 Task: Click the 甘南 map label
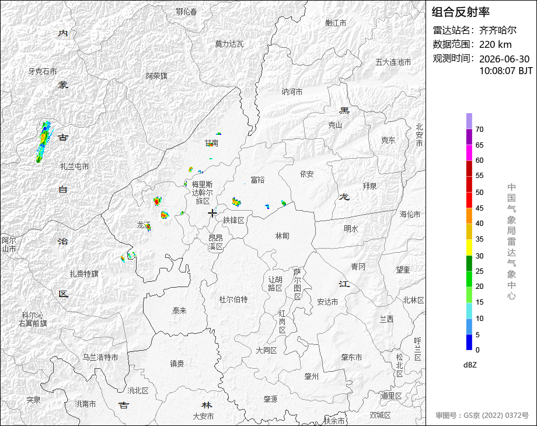(212, 143)
